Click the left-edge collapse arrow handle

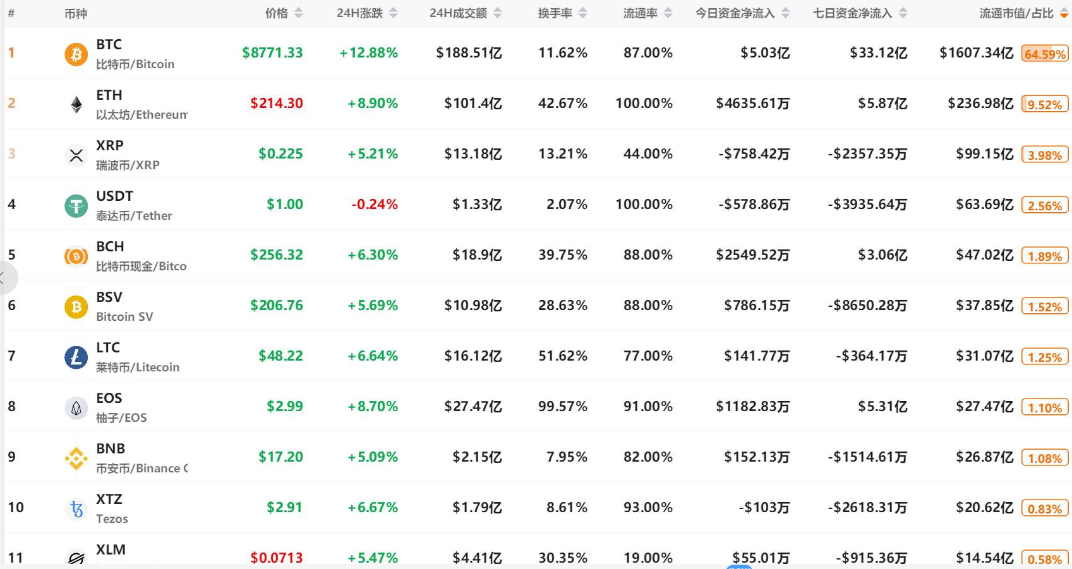pos(5,277)
